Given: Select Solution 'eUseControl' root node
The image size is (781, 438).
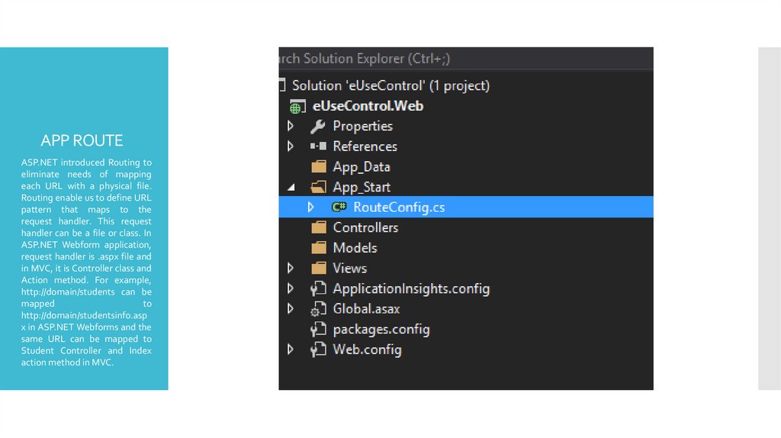Looking at the screenshot, I should [x=390, y=85].
